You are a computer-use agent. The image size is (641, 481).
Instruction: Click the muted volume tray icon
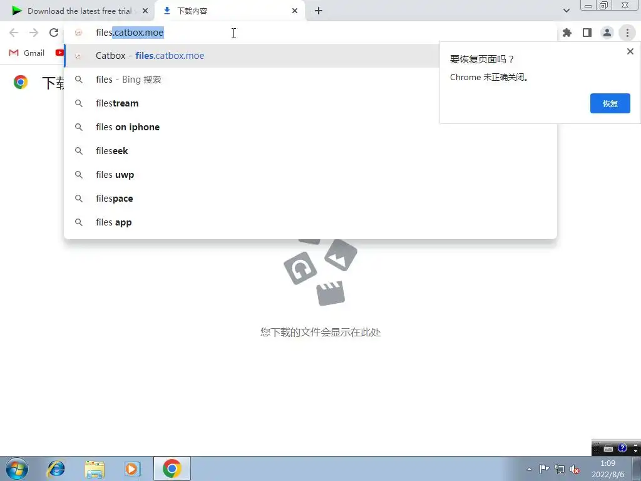(575, 469)
